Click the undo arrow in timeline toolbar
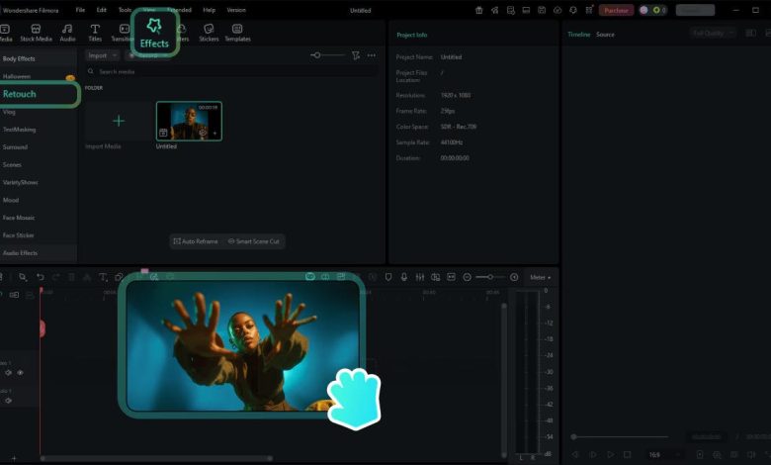Screen dimensions: 771x465 (40, 277)
